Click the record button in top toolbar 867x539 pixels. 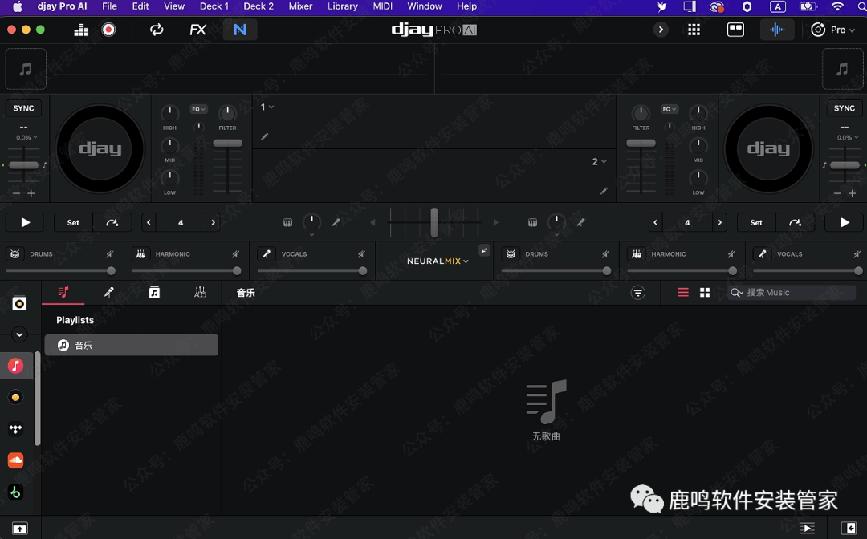tap(108, 30)
